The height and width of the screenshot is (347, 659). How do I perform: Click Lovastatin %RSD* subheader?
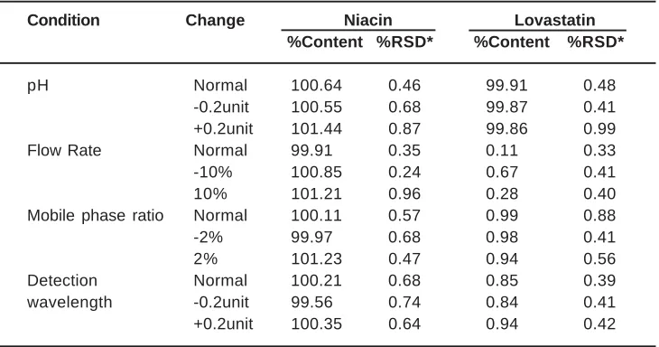click(x=596, y=42)
